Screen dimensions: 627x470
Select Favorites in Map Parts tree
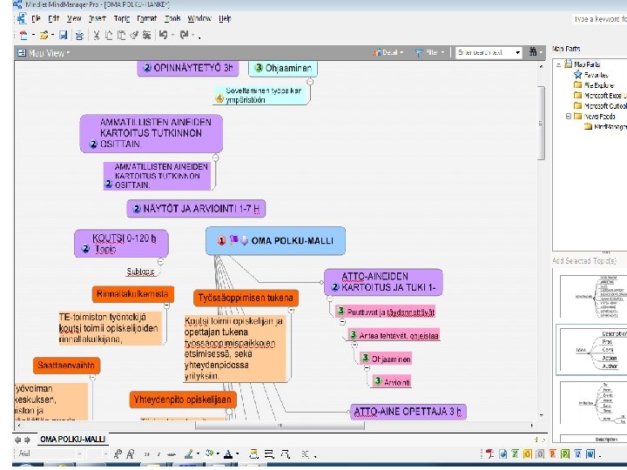[591, 75]
